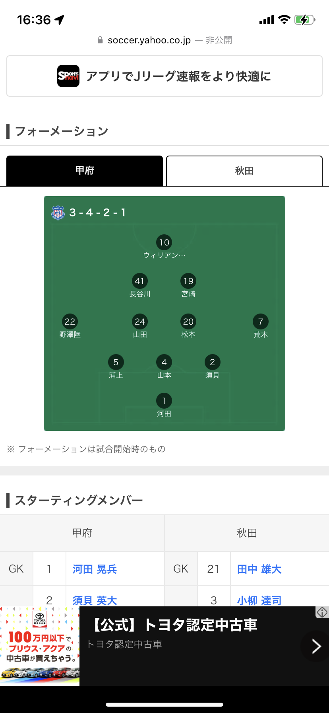Open the Toyota used-car ad thumbnail

pos(40,646)
